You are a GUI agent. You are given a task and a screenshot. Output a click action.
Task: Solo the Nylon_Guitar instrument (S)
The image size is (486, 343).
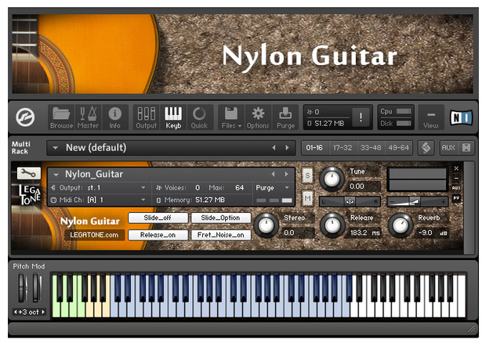(x=307, y=175)
